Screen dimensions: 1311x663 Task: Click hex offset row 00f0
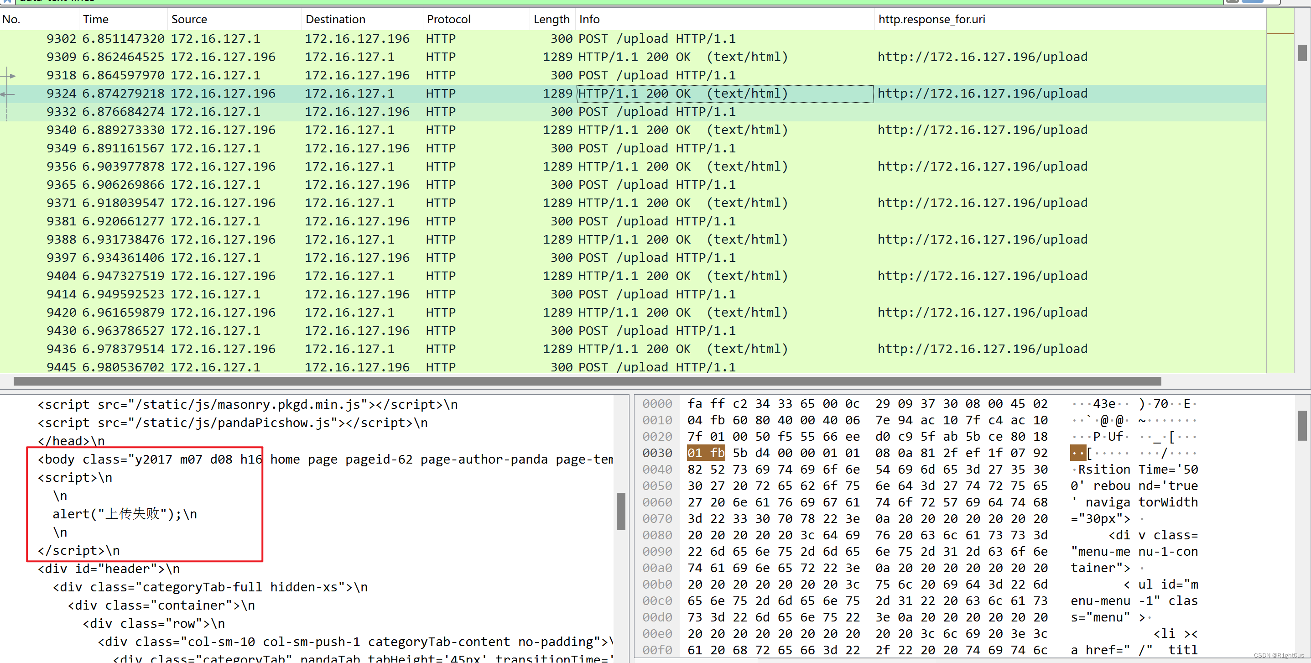click(x=657, y=651)
